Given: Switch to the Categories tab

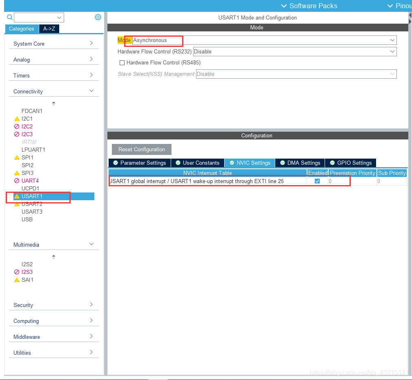Looking at the screenshot, I should (22, 29).
